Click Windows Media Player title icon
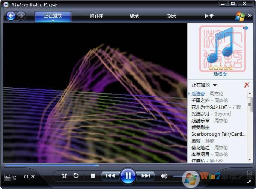This screenshot has height=189, width=256. tap(6, 4)
